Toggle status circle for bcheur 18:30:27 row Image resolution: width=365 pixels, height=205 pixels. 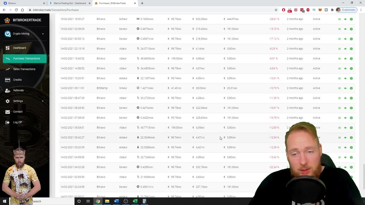pyautogui.click(x=351, y=19)
